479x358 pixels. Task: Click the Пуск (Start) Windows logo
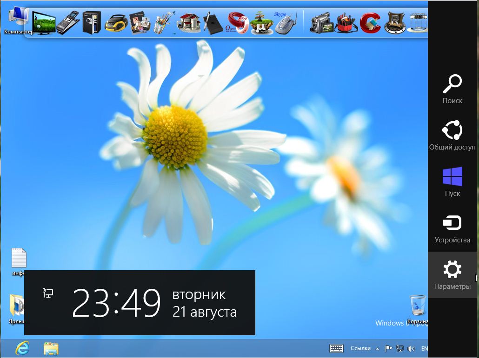pos(452,177)
